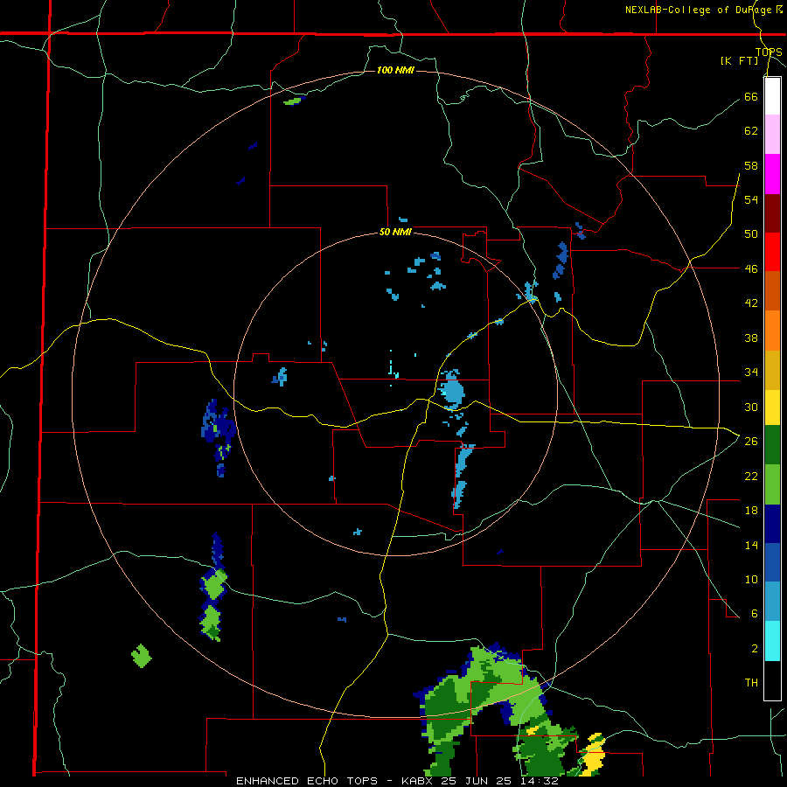
Task: Click the legend value 14
Action: pos(751,545)
